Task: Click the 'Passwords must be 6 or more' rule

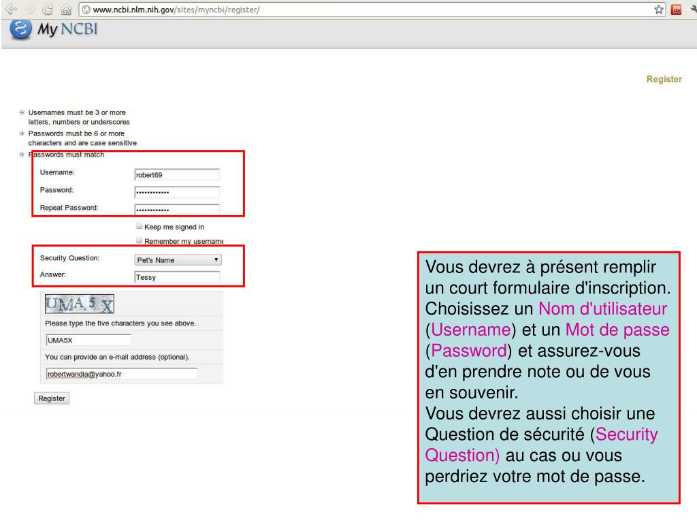Action: coord(82,138)
